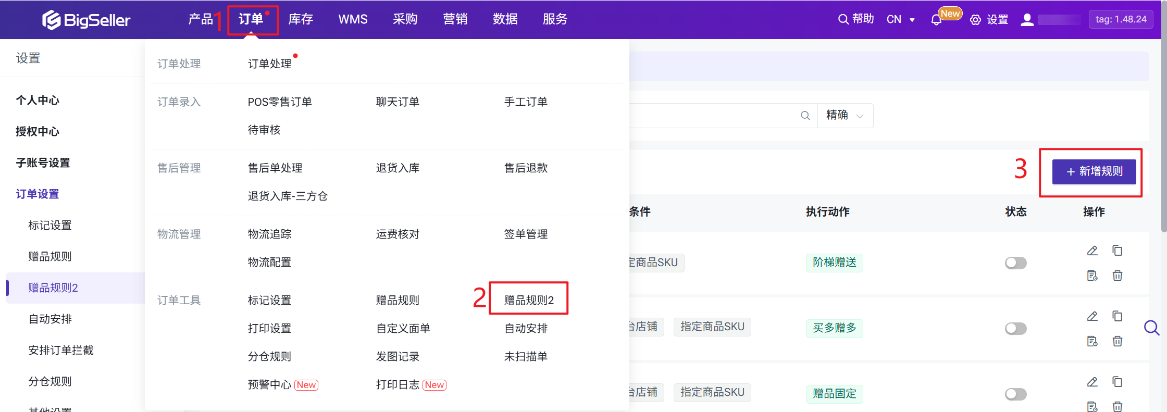Click the notification bell icon
1167x412 pixels.
click(936, 20)
